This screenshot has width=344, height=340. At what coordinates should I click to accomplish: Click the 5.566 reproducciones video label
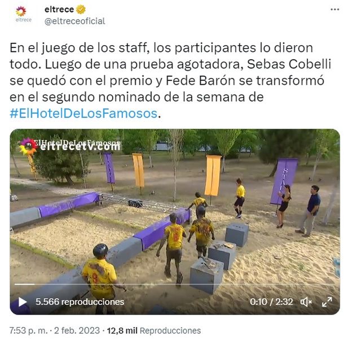click(x=80, y=302)
